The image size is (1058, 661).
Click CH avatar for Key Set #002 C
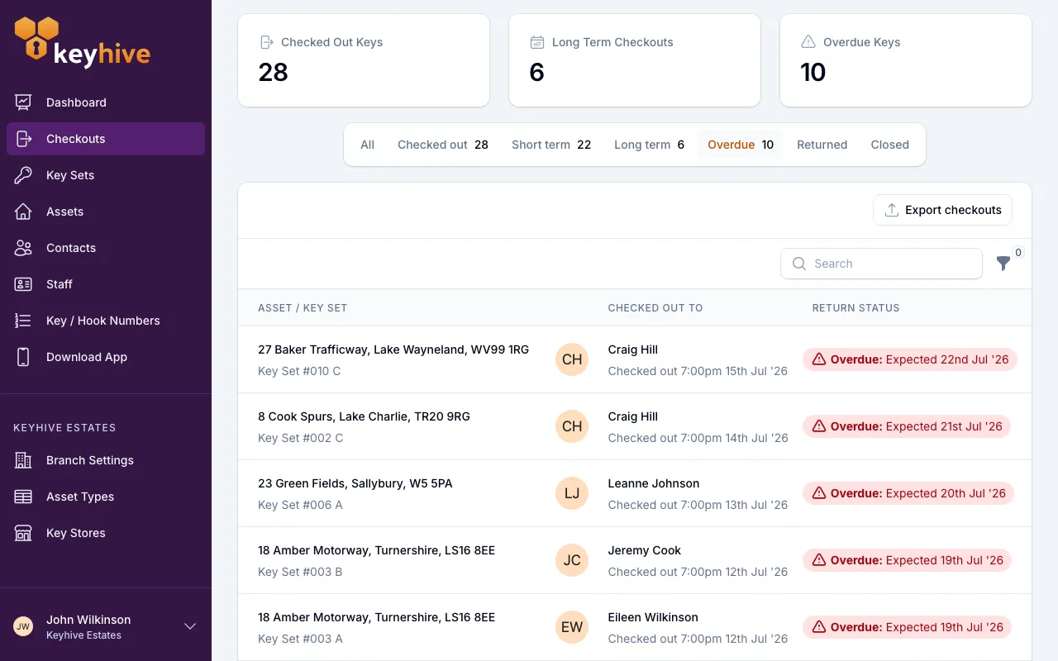572,426
